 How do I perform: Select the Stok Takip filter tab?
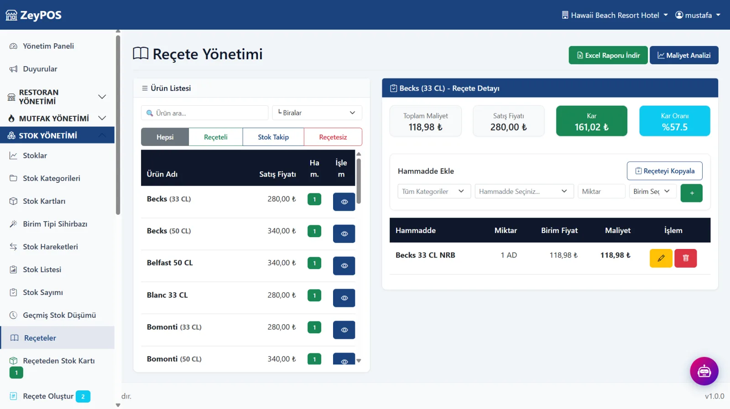point(273,137)
